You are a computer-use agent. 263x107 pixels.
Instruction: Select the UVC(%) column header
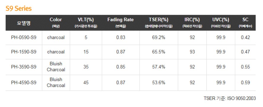tap(221, 22)
